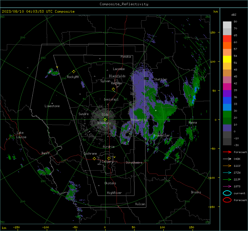Click the yellow radar site marker at Olds
This screenshot has width=248, height=231.
105,120
